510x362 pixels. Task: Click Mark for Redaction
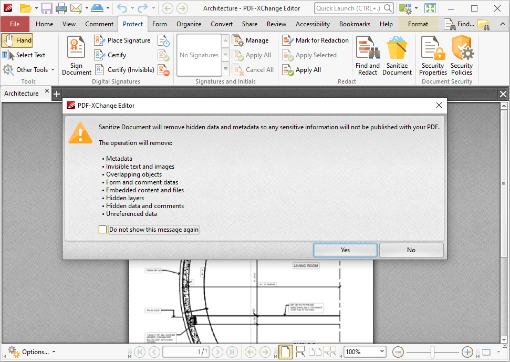pyautogui.click(x=316, y=40)
